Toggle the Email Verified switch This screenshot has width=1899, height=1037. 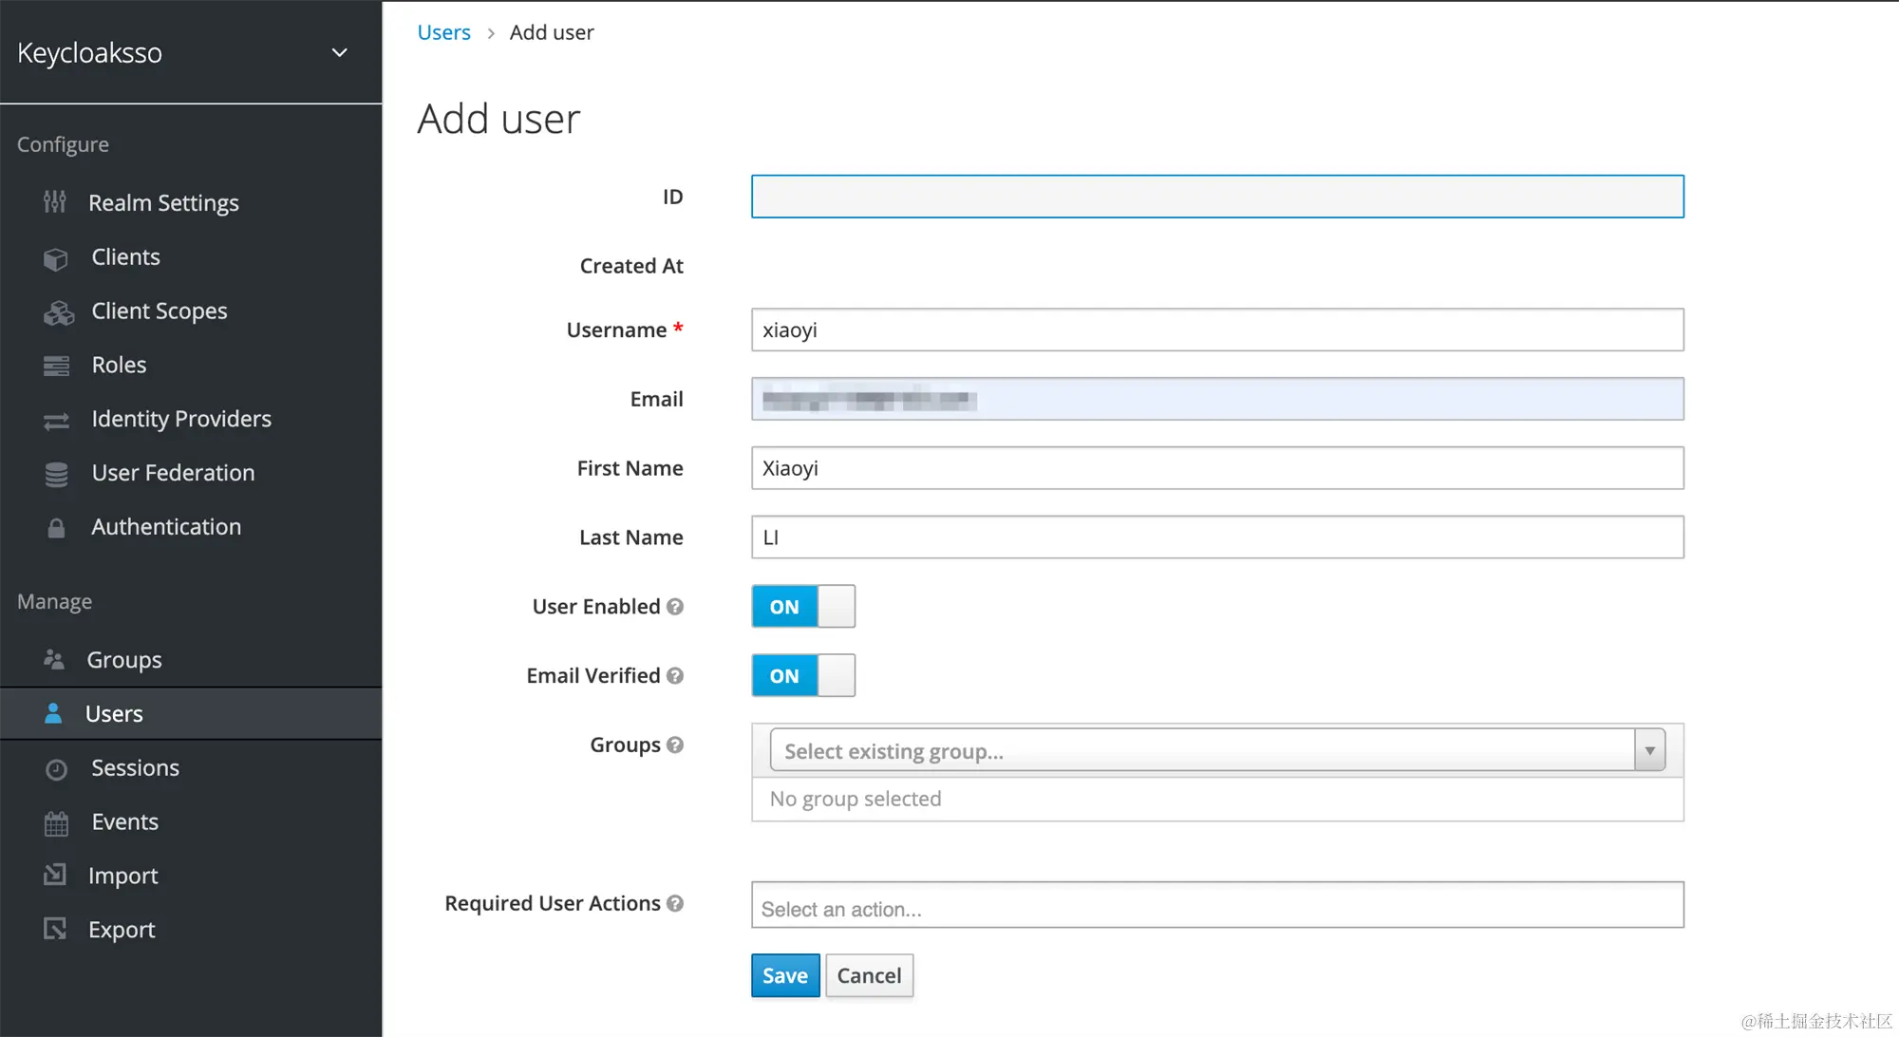coord(803,676)
